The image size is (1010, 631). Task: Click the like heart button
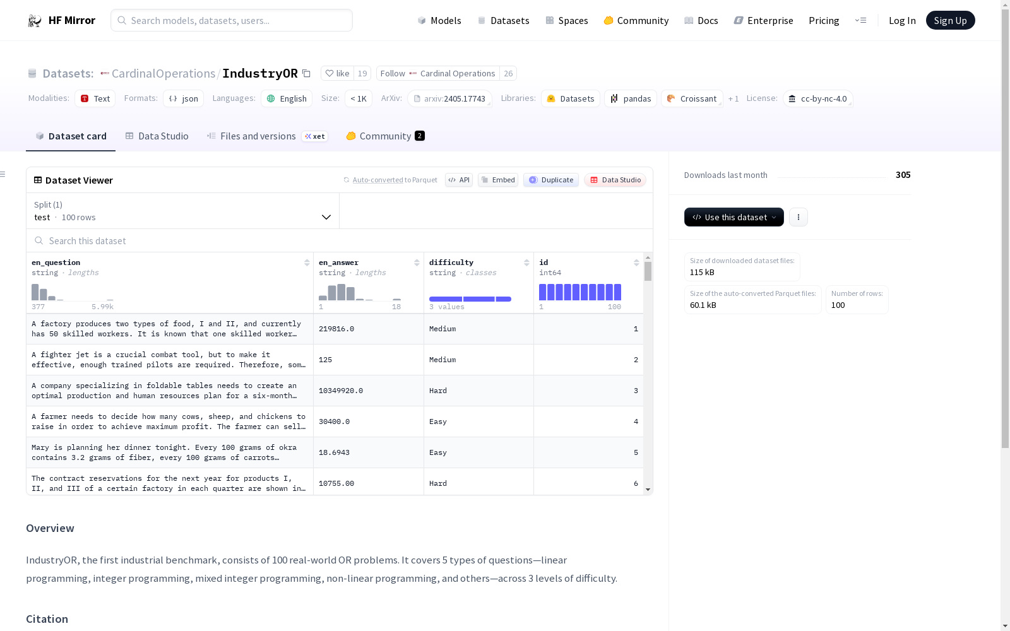point(338,73)
